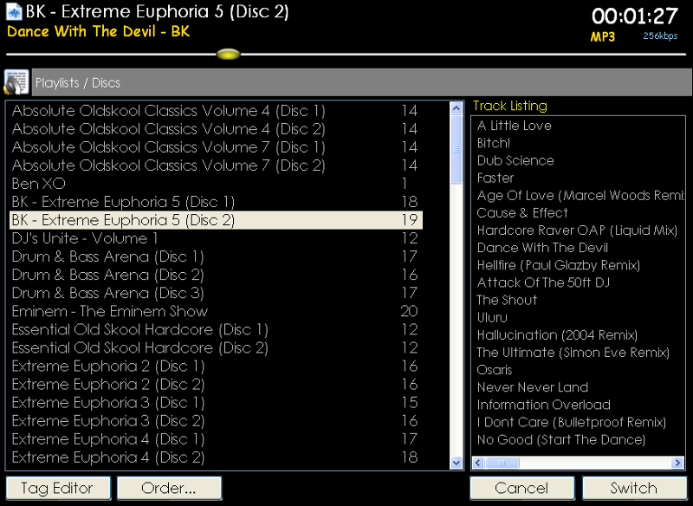Click the track named Faster
Viewport: 693px width, 506px height.
point(495,178)
